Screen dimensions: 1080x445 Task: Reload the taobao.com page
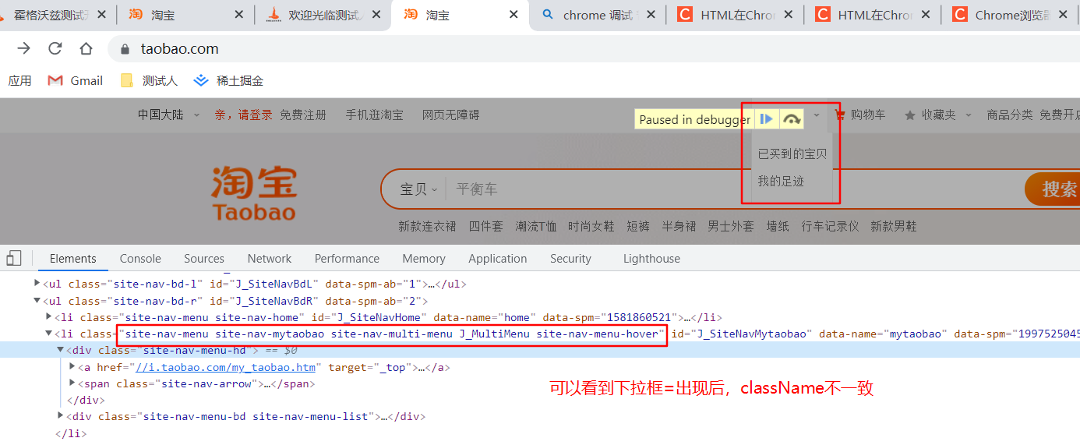(55, 48)
